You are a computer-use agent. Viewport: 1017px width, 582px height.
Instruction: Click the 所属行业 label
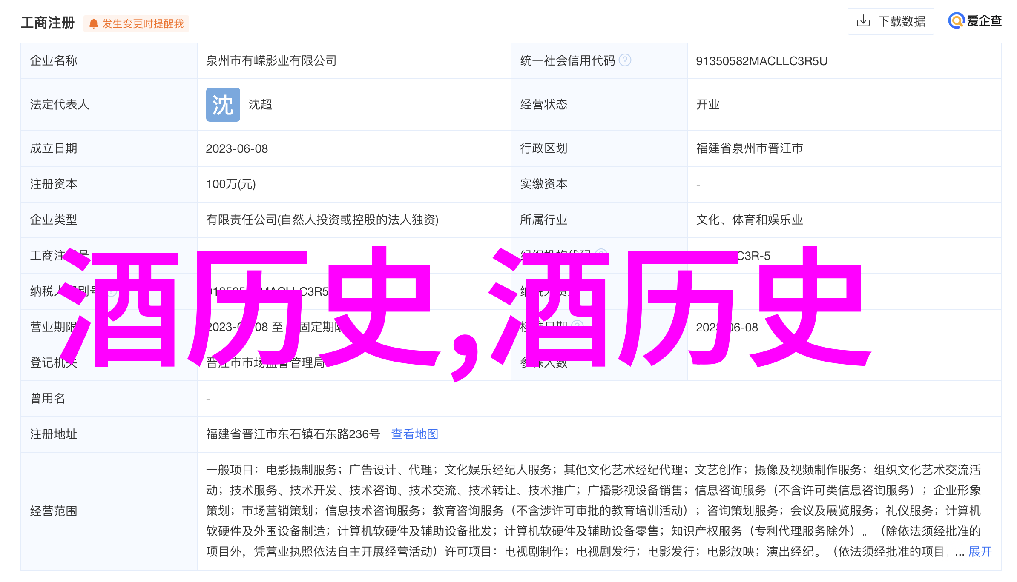[544, 220]
